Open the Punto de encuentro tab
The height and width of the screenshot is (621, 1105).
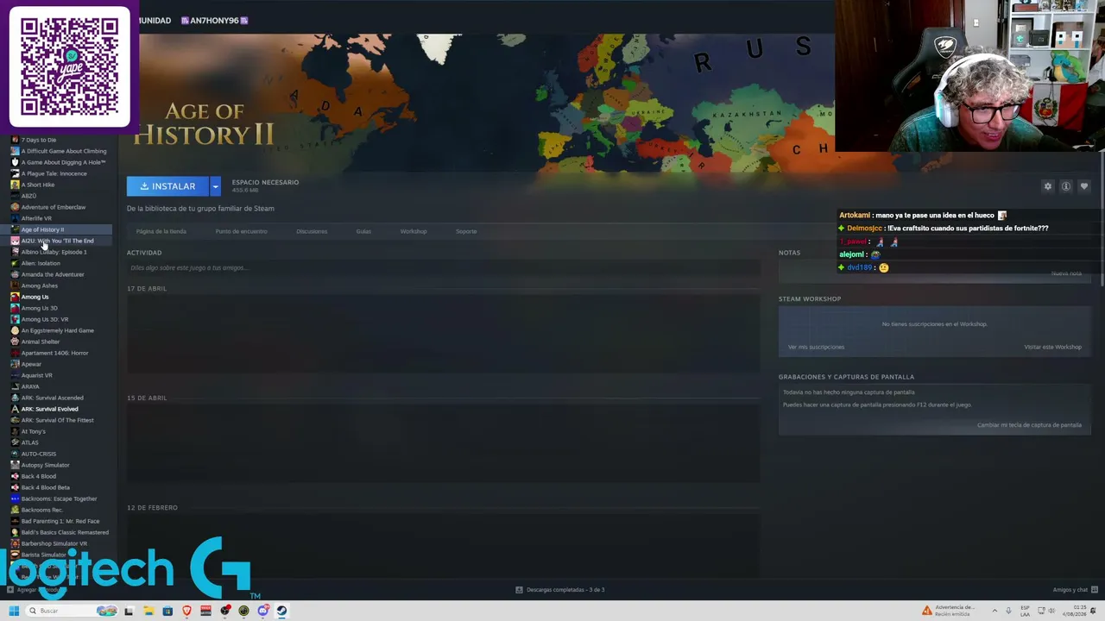click(x=242, y=231)
